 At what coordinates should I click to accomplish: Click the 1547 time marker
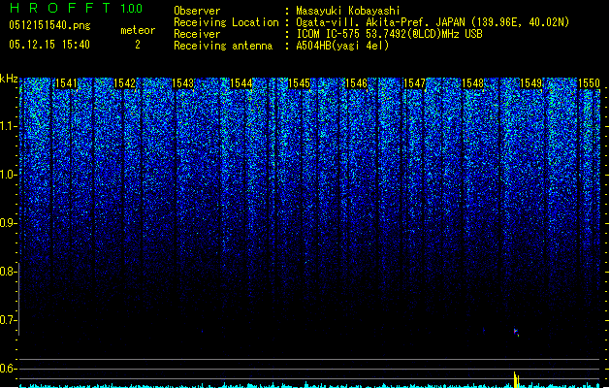click(415, 83)
